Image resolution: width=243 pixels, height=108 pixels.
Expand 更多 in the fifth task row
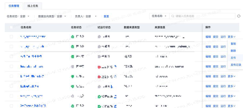[232, 76]
